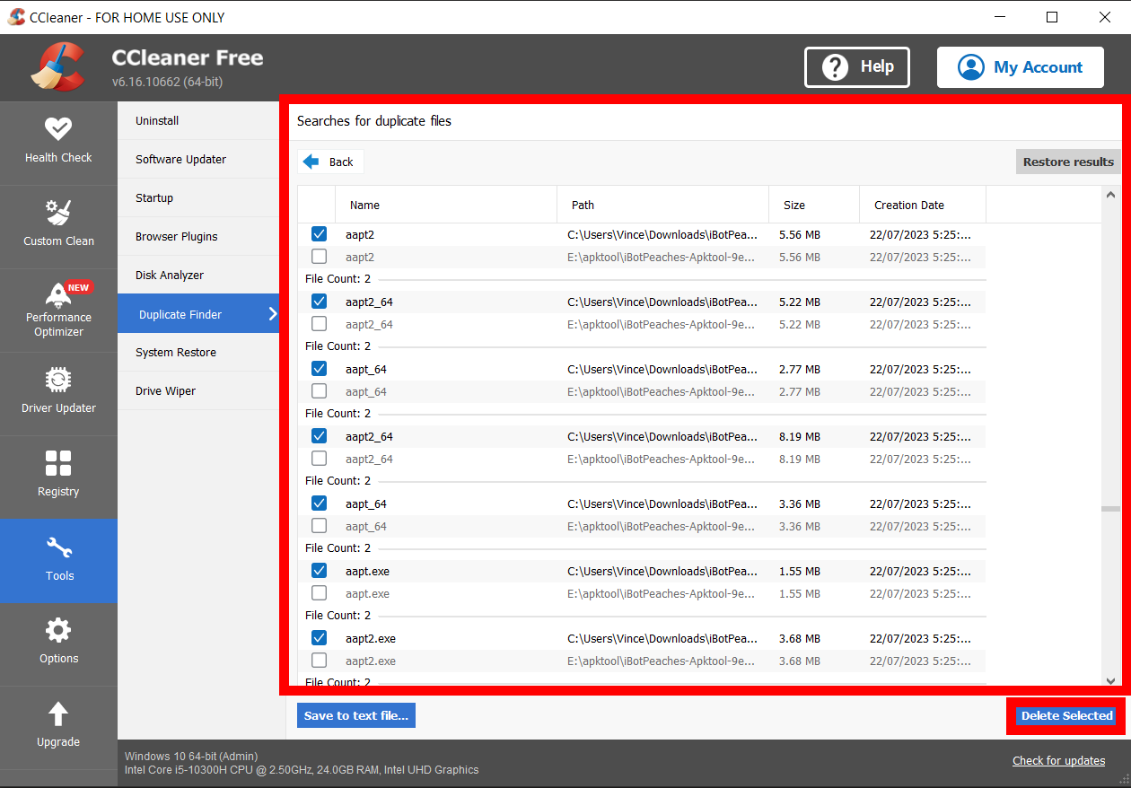Click the Upgrade arrow icon
Screen dimensions: 1131x788
pyautogui.click(x=58, y=715)
